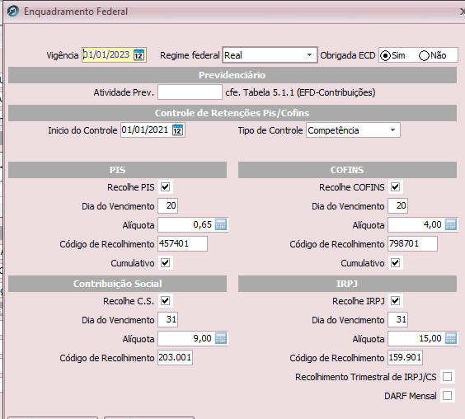Click the Atividade Prev. input field
465x419 pixels.
[x=190, y=92]
